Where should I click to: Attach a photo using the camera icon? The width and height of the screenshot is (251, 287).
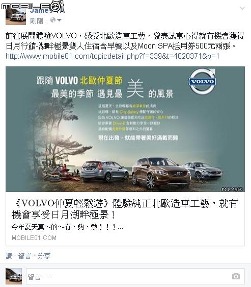(236, 276)
